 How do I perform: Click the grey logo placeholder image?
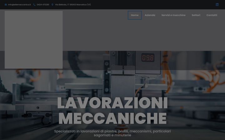coord(33,40)
